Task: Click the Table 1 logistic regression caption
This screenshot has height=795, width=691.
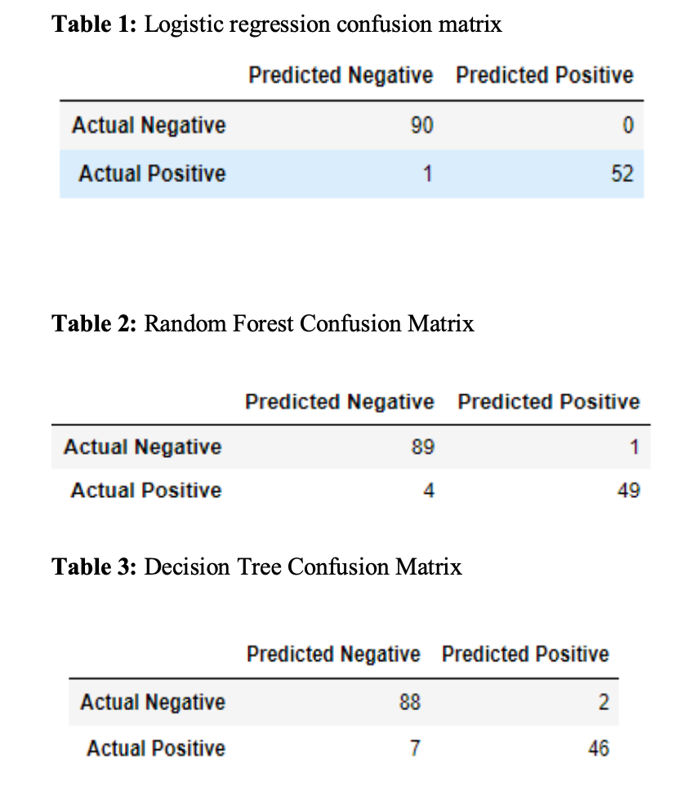Action: [277, 24]
